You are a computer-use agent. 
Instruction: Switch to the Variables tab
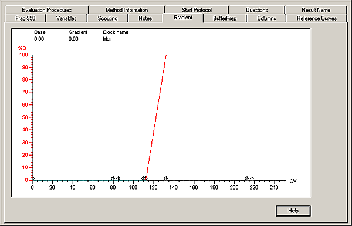coord(66,18)
